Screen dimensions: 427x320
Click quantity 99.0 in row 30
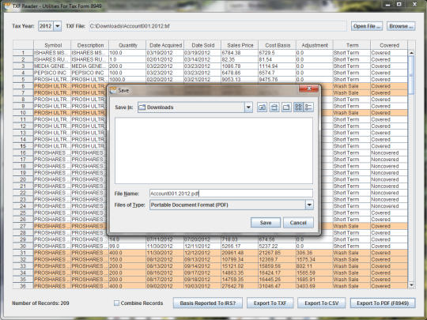point(127,246)
